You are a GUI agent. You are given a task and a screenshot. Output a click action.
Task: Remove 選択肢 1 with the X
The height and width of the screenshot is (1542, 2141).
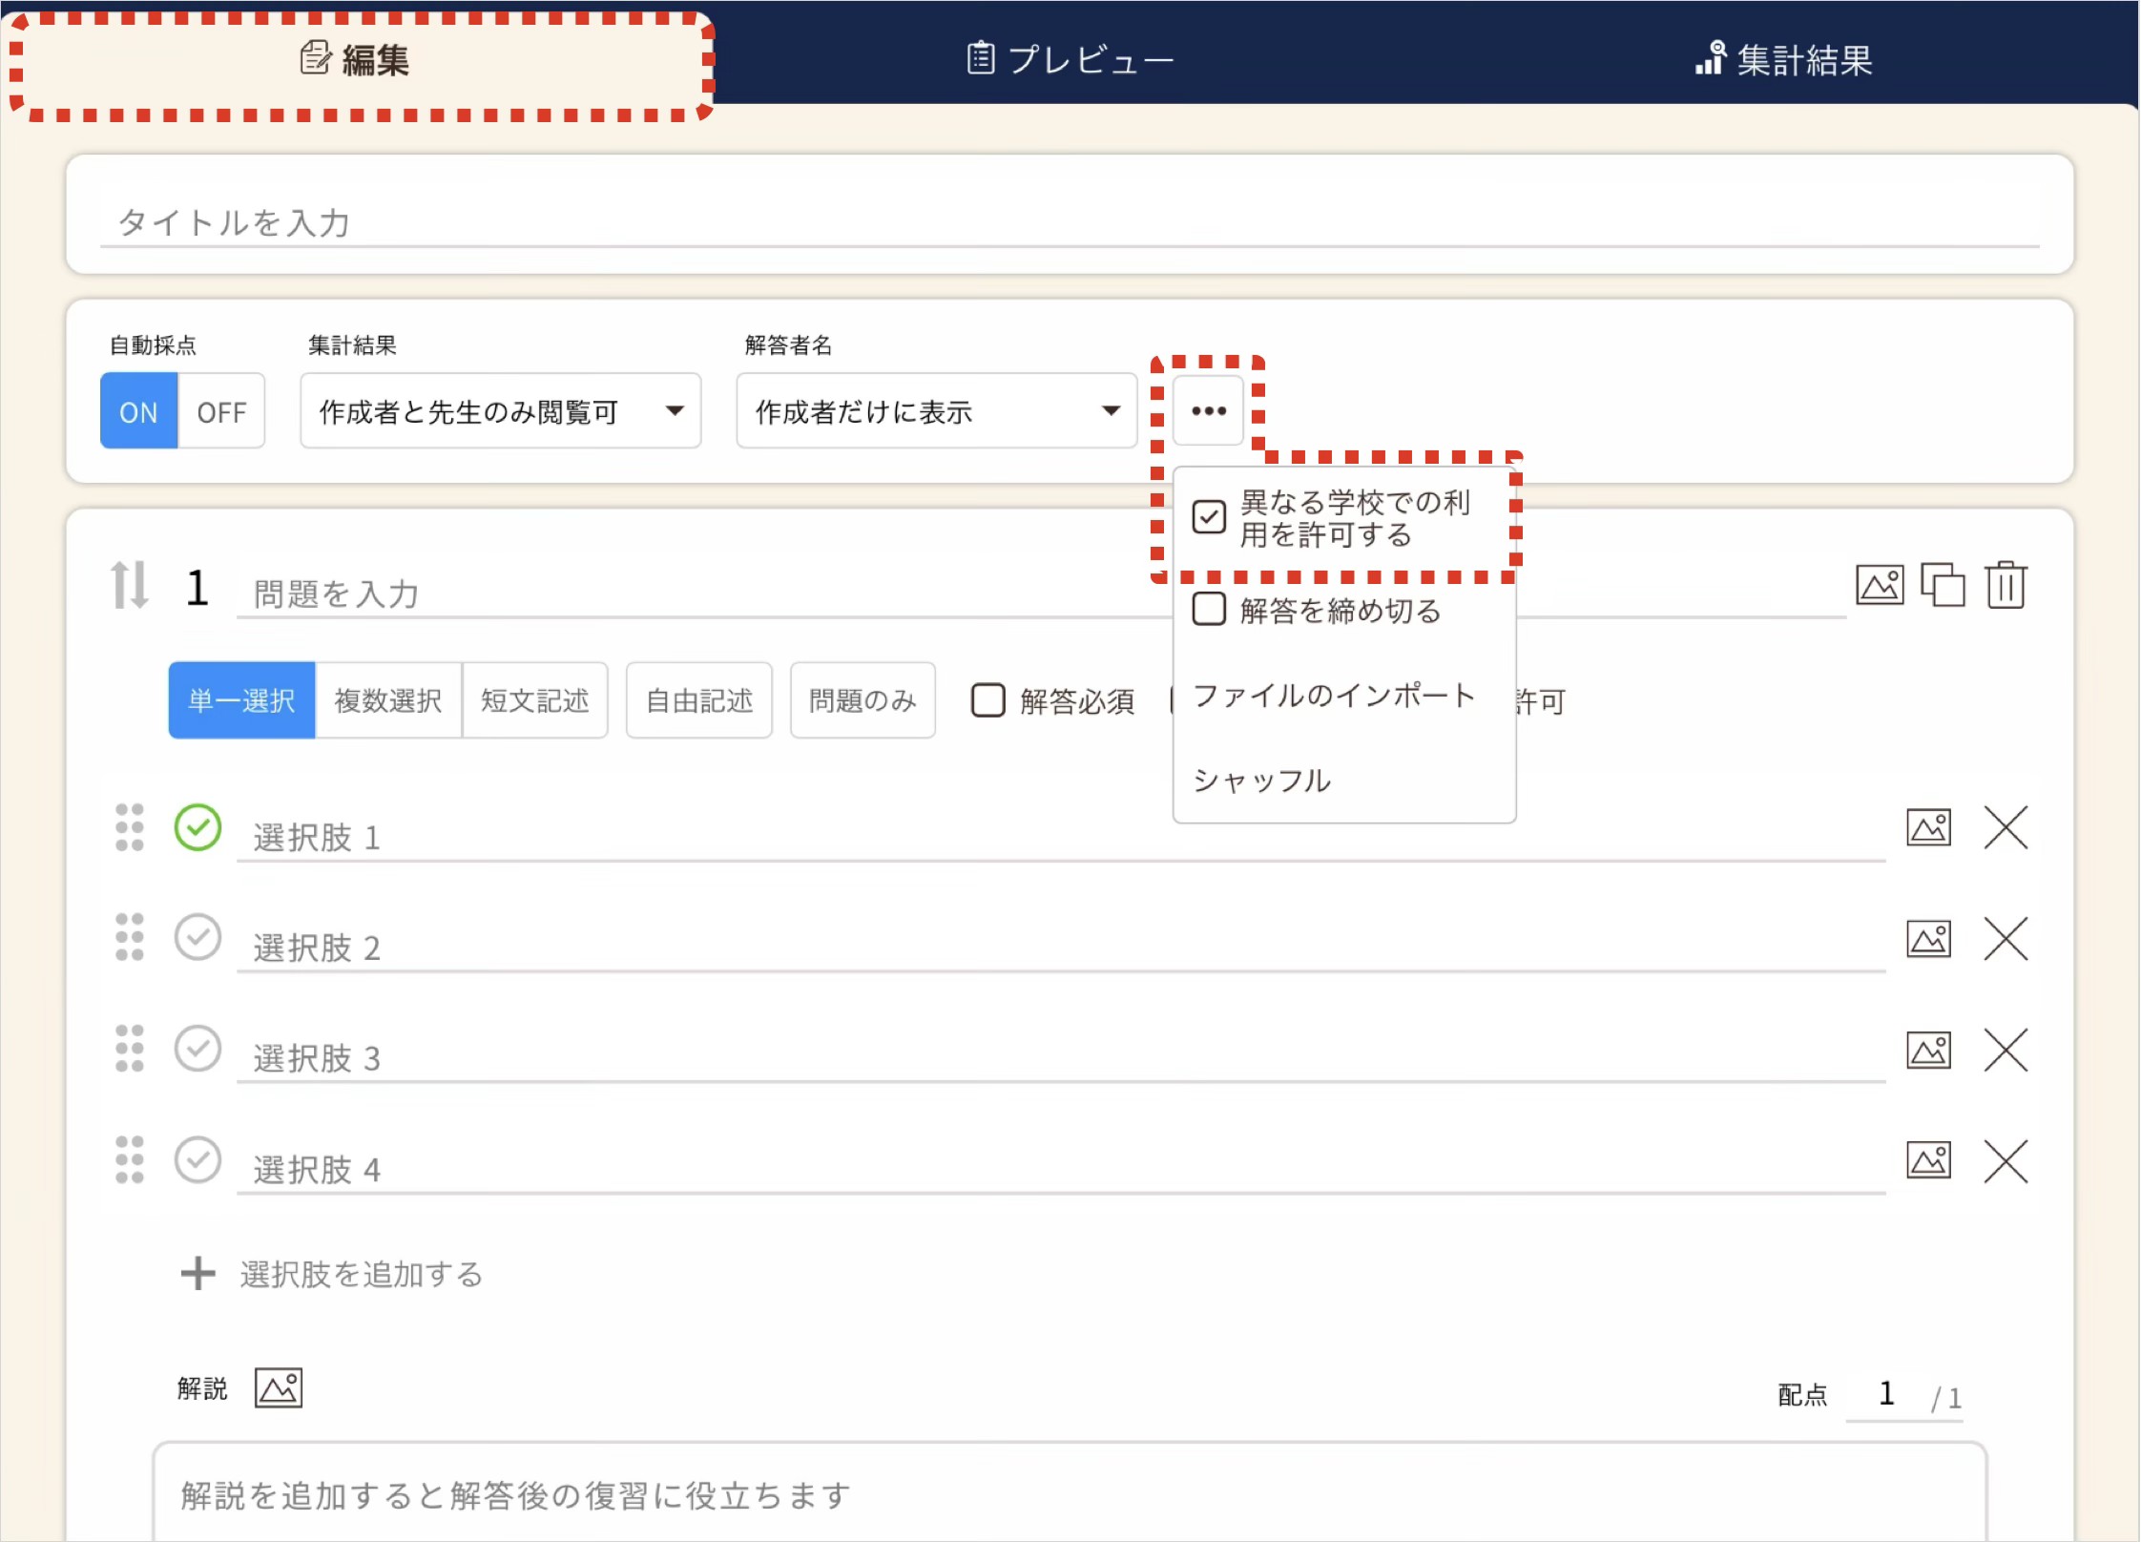coord(2006,827)
